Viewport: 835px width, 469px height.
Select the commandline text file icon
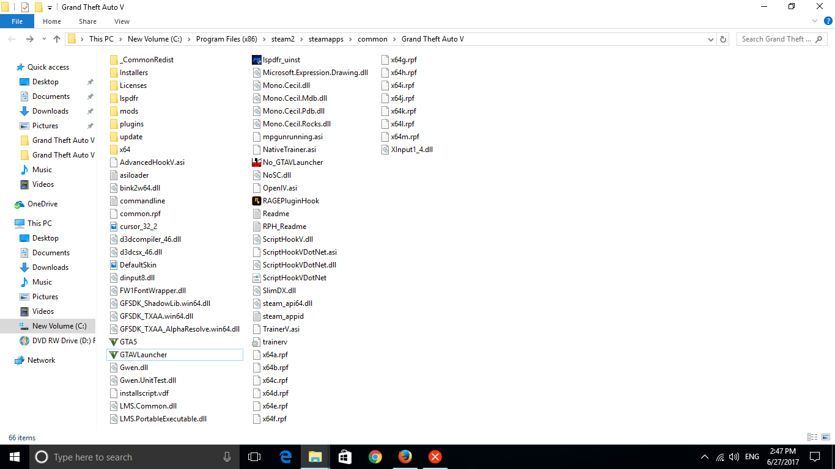(x=113, y=201)
